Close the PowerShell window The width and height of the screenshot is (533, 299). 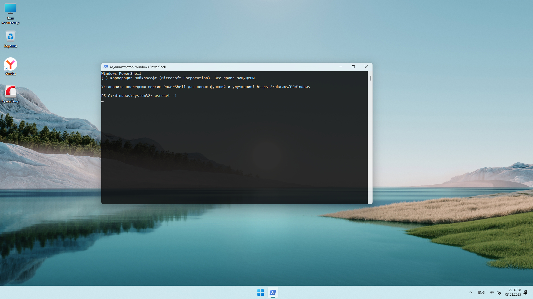pyautogui.click(x=366, y=67)
